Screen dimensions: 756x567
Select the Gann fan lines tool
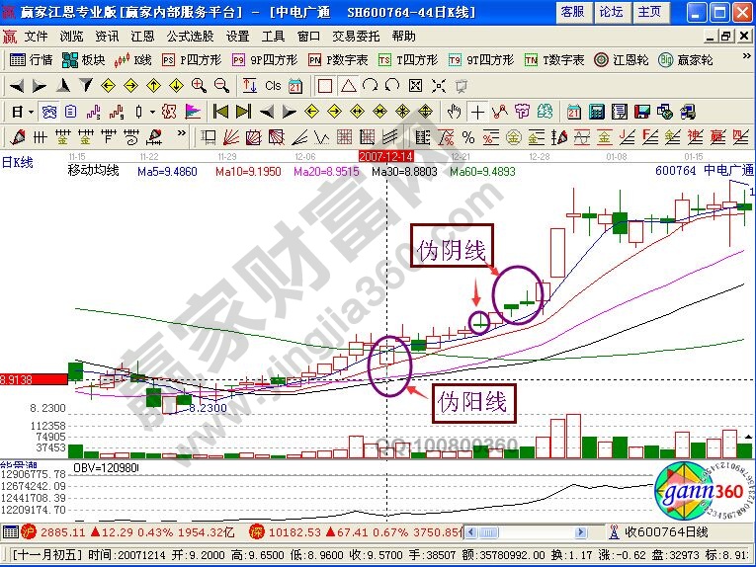pyautogui.click(x=231, y=137)
